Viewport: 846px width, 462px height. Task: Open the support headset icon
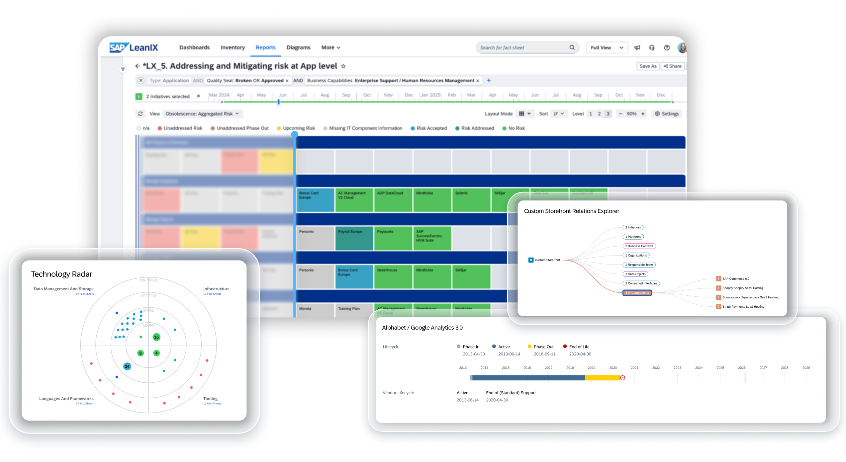point(652,48)
